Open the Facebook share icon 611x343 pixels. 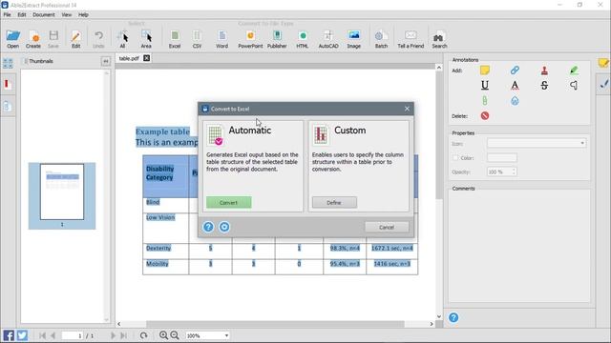point(9,335)
